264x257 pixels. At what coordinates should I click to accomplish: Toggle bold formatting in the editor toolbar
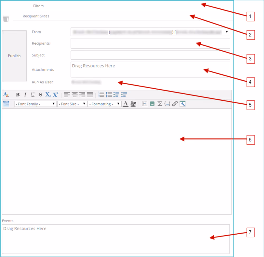(x=18, y=95)
